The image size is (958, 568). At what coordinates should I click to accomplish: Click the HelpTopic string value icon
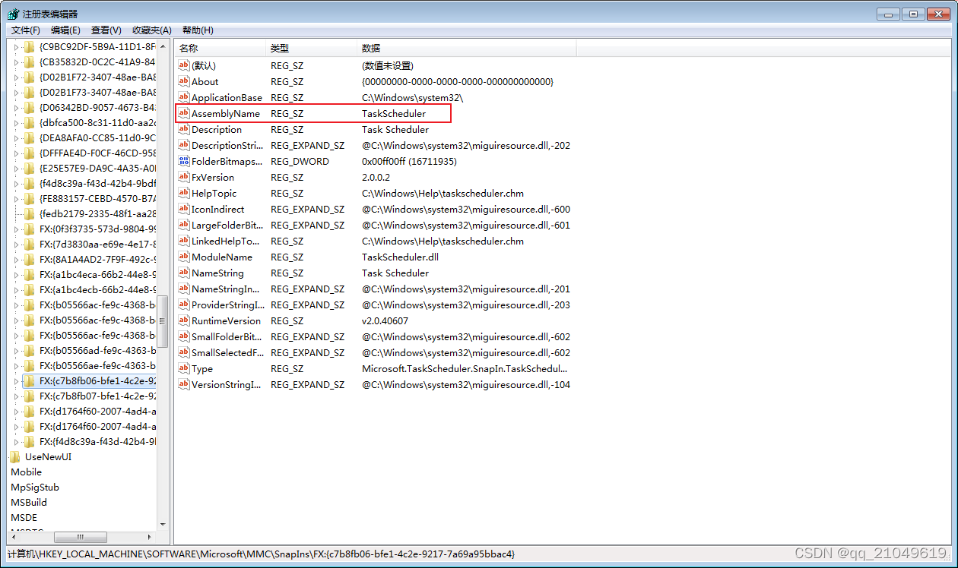pos(183,193)
